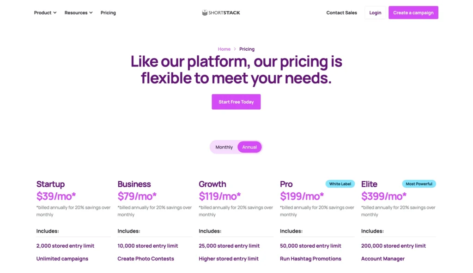Viewport: 473px width, 273px height.
Task: Click the Product chevron arrow
Action: 55,12
